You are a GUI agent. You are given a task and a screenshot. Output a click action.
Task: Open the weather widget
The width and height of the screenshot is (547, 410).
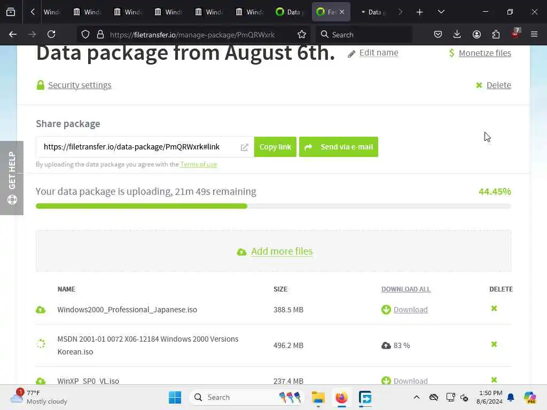tap(38, 397)
